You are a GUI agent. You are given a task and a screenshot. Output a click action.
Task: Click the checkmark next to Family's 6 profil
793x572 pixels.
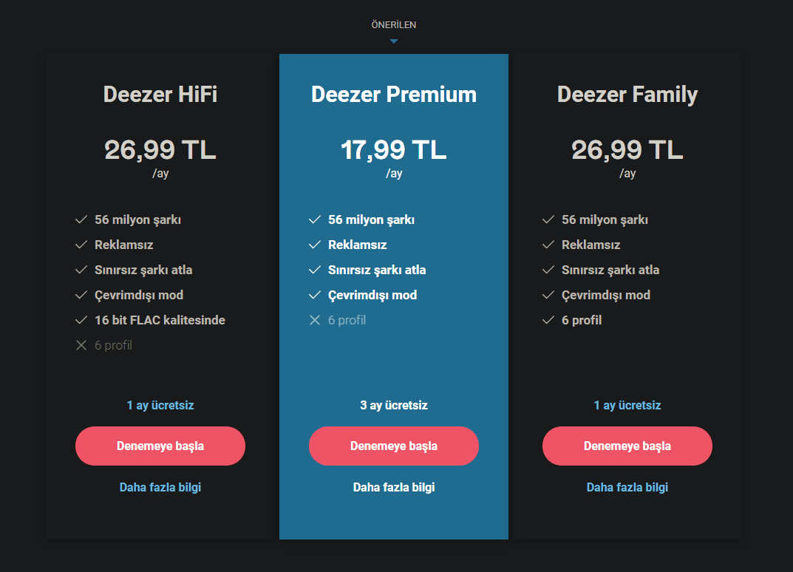coord(548,320)
